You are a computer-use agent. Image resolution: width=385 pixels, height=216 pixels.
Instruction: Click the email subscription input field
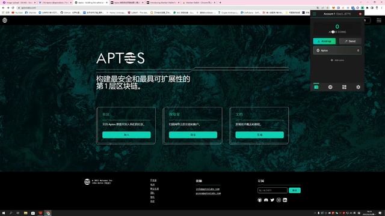click(273, 190)
